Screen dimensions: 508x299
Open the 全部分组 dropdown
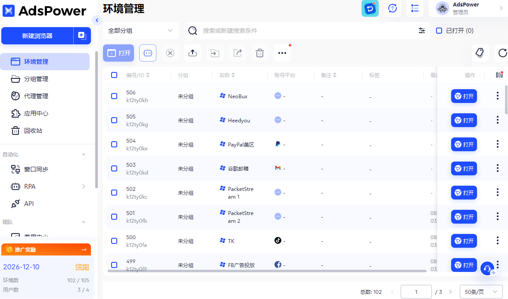point(140,31)
